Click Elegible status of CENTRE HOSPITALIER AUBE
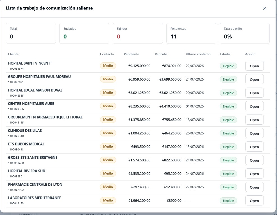The image size is (277, 215). (228, 106)
